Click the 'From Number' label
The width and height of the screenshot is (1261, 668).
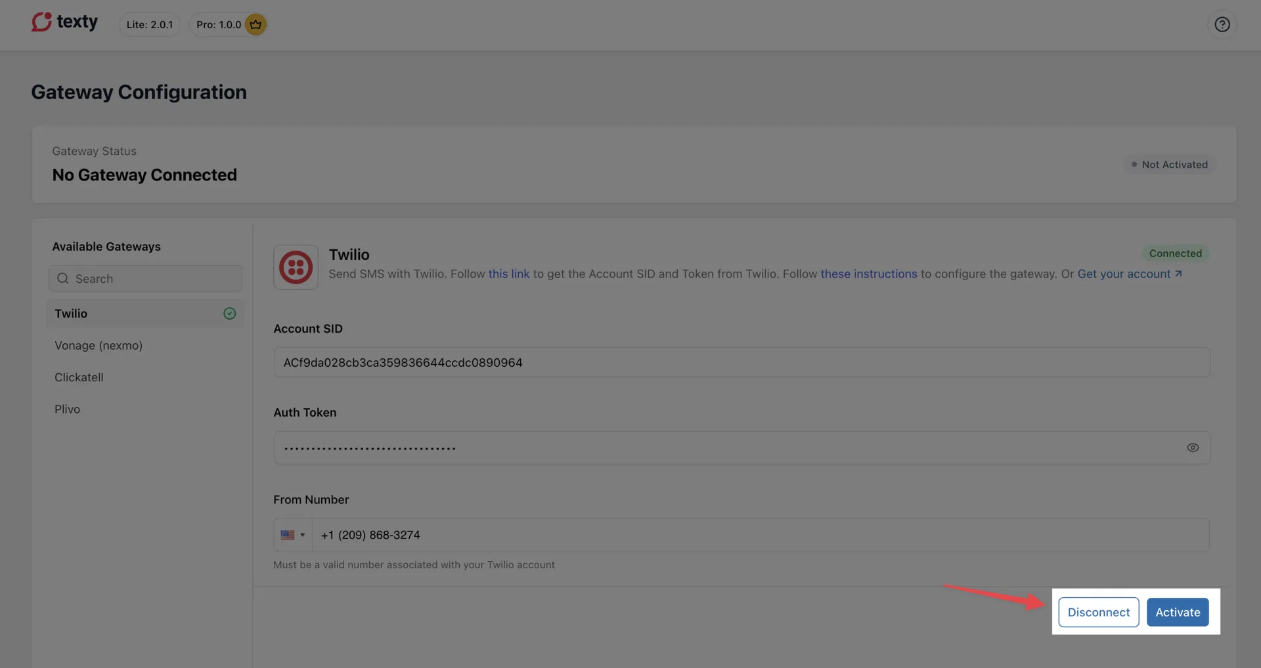(311, 499)
